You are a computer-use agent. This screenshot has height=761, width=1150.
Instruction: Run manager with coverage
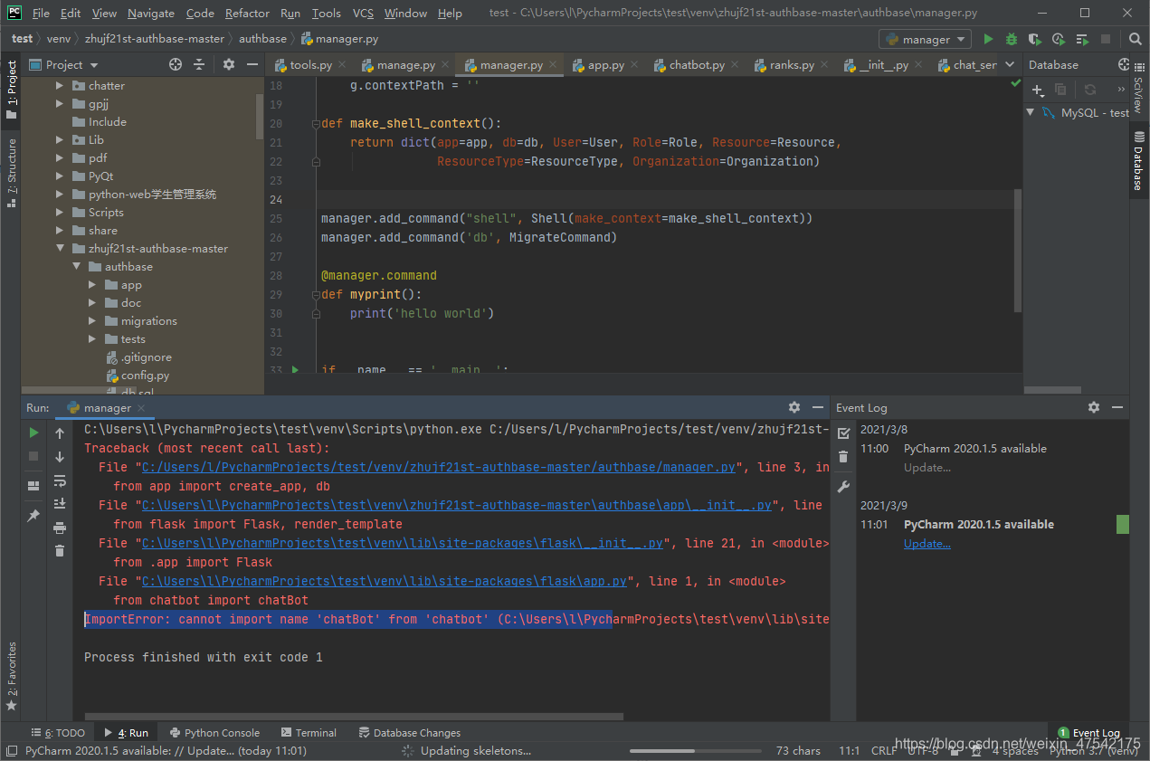click(1035, 39)
